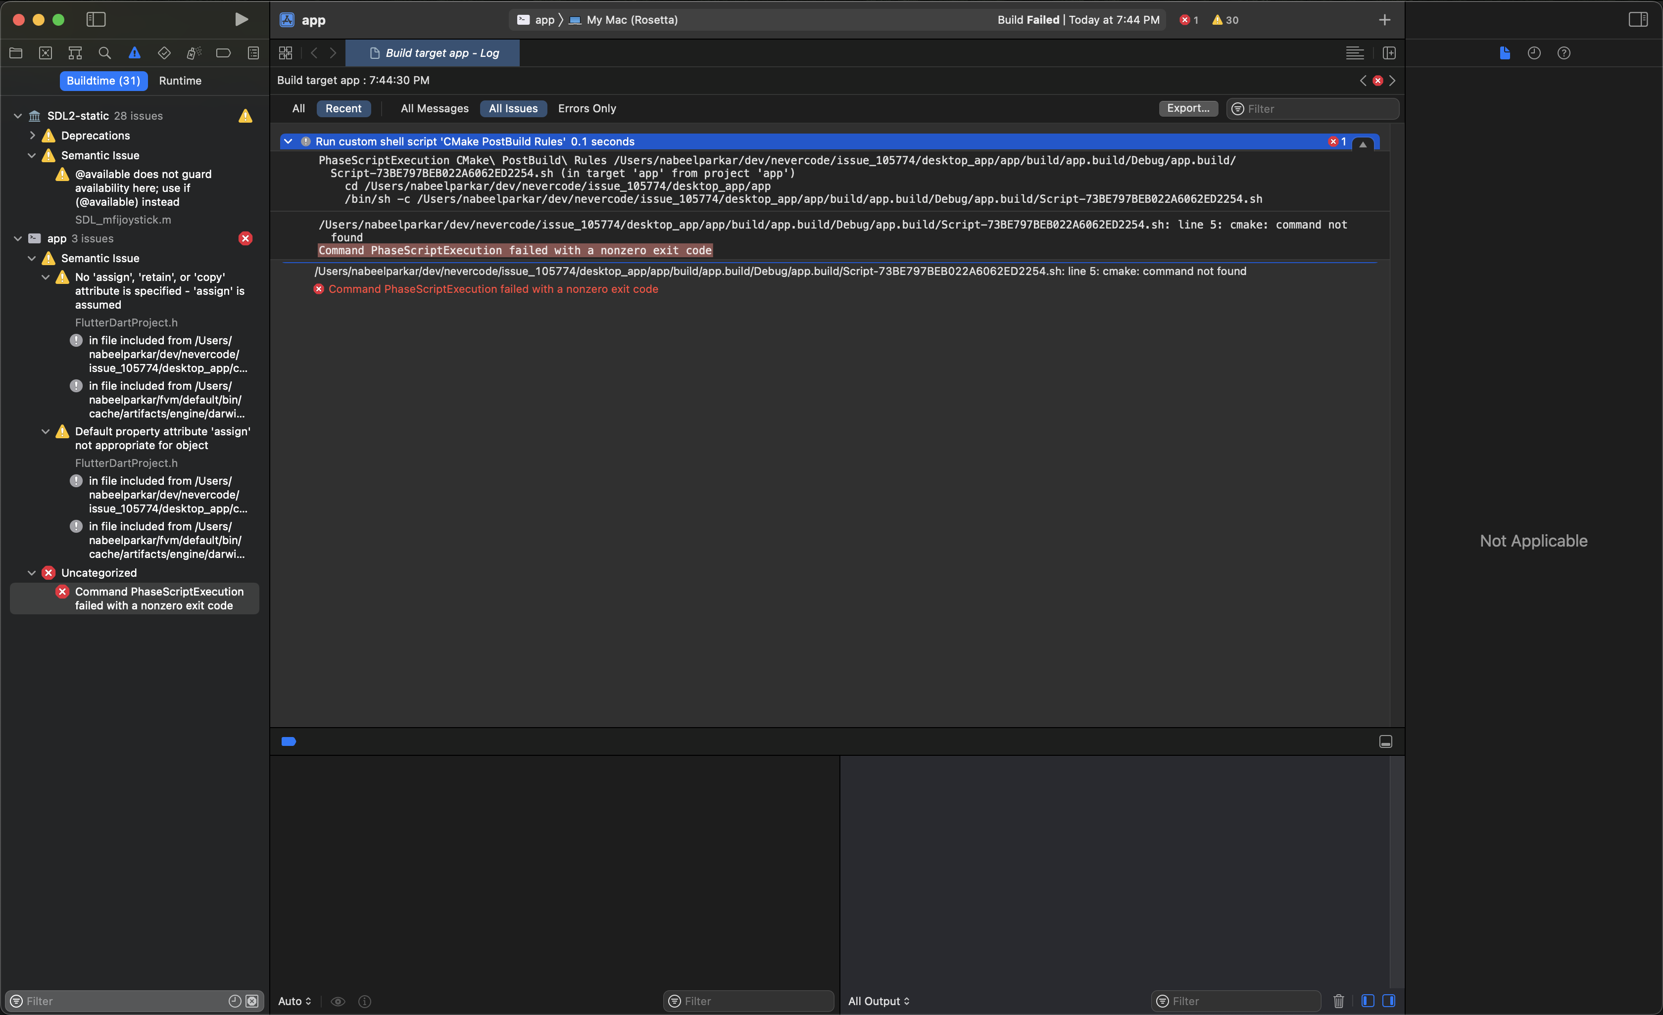Open the Breakpoint navigator icon
The image size is (1663, 1015).
coord(223,52)
